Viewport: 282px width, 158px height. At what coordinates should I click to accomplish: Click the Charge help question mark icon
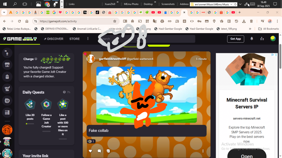[36, 59]
